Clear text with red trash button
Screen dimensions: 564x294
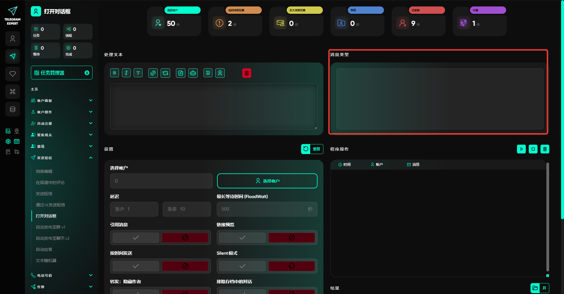click(x=246, y=73)
